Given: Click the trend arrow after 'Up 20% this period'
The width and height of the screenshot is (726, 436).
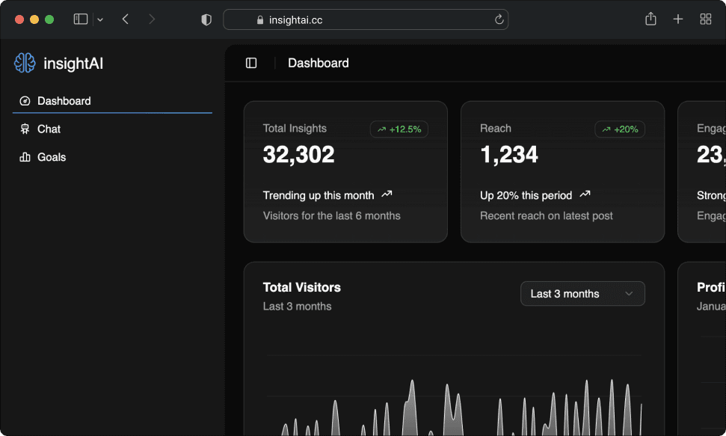Looking at the screenshot, I should coord(585,194).
